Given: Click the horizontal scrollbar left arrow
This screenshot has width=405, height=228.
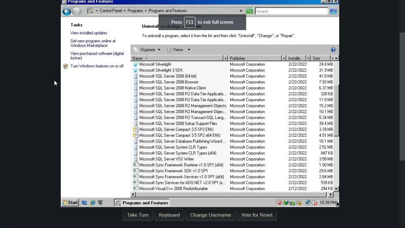Looking at the screenshot, I should point(133,194).
